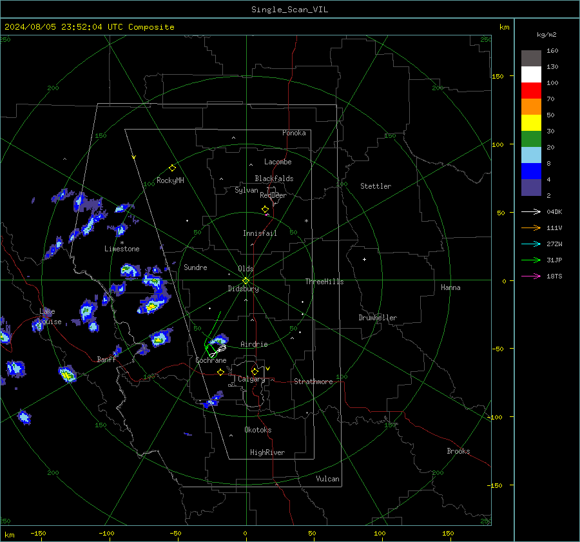The width and height of the screenshot is (580, 542).
Task: Click the Ponoka city label
Action: (294, 133)
